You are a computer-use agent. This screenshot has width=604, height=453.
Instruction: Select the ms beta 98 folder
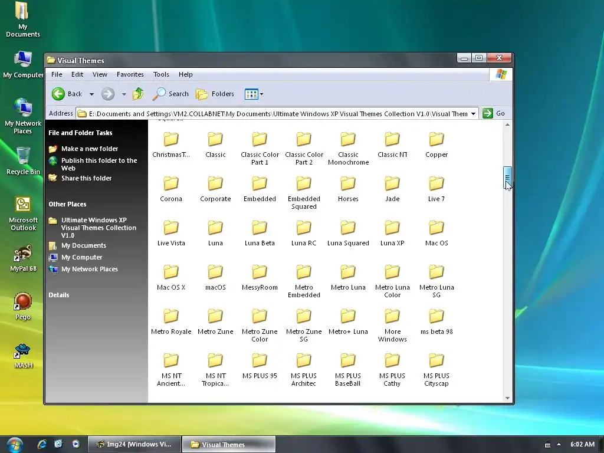click(436, 322)
